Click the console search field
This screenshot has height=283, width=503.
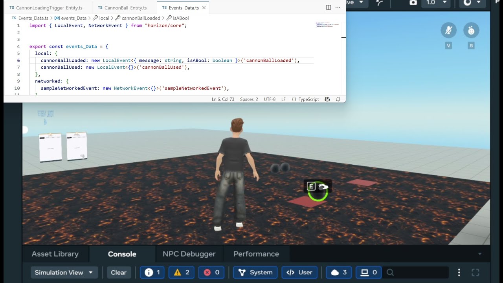tap(417, 272)
